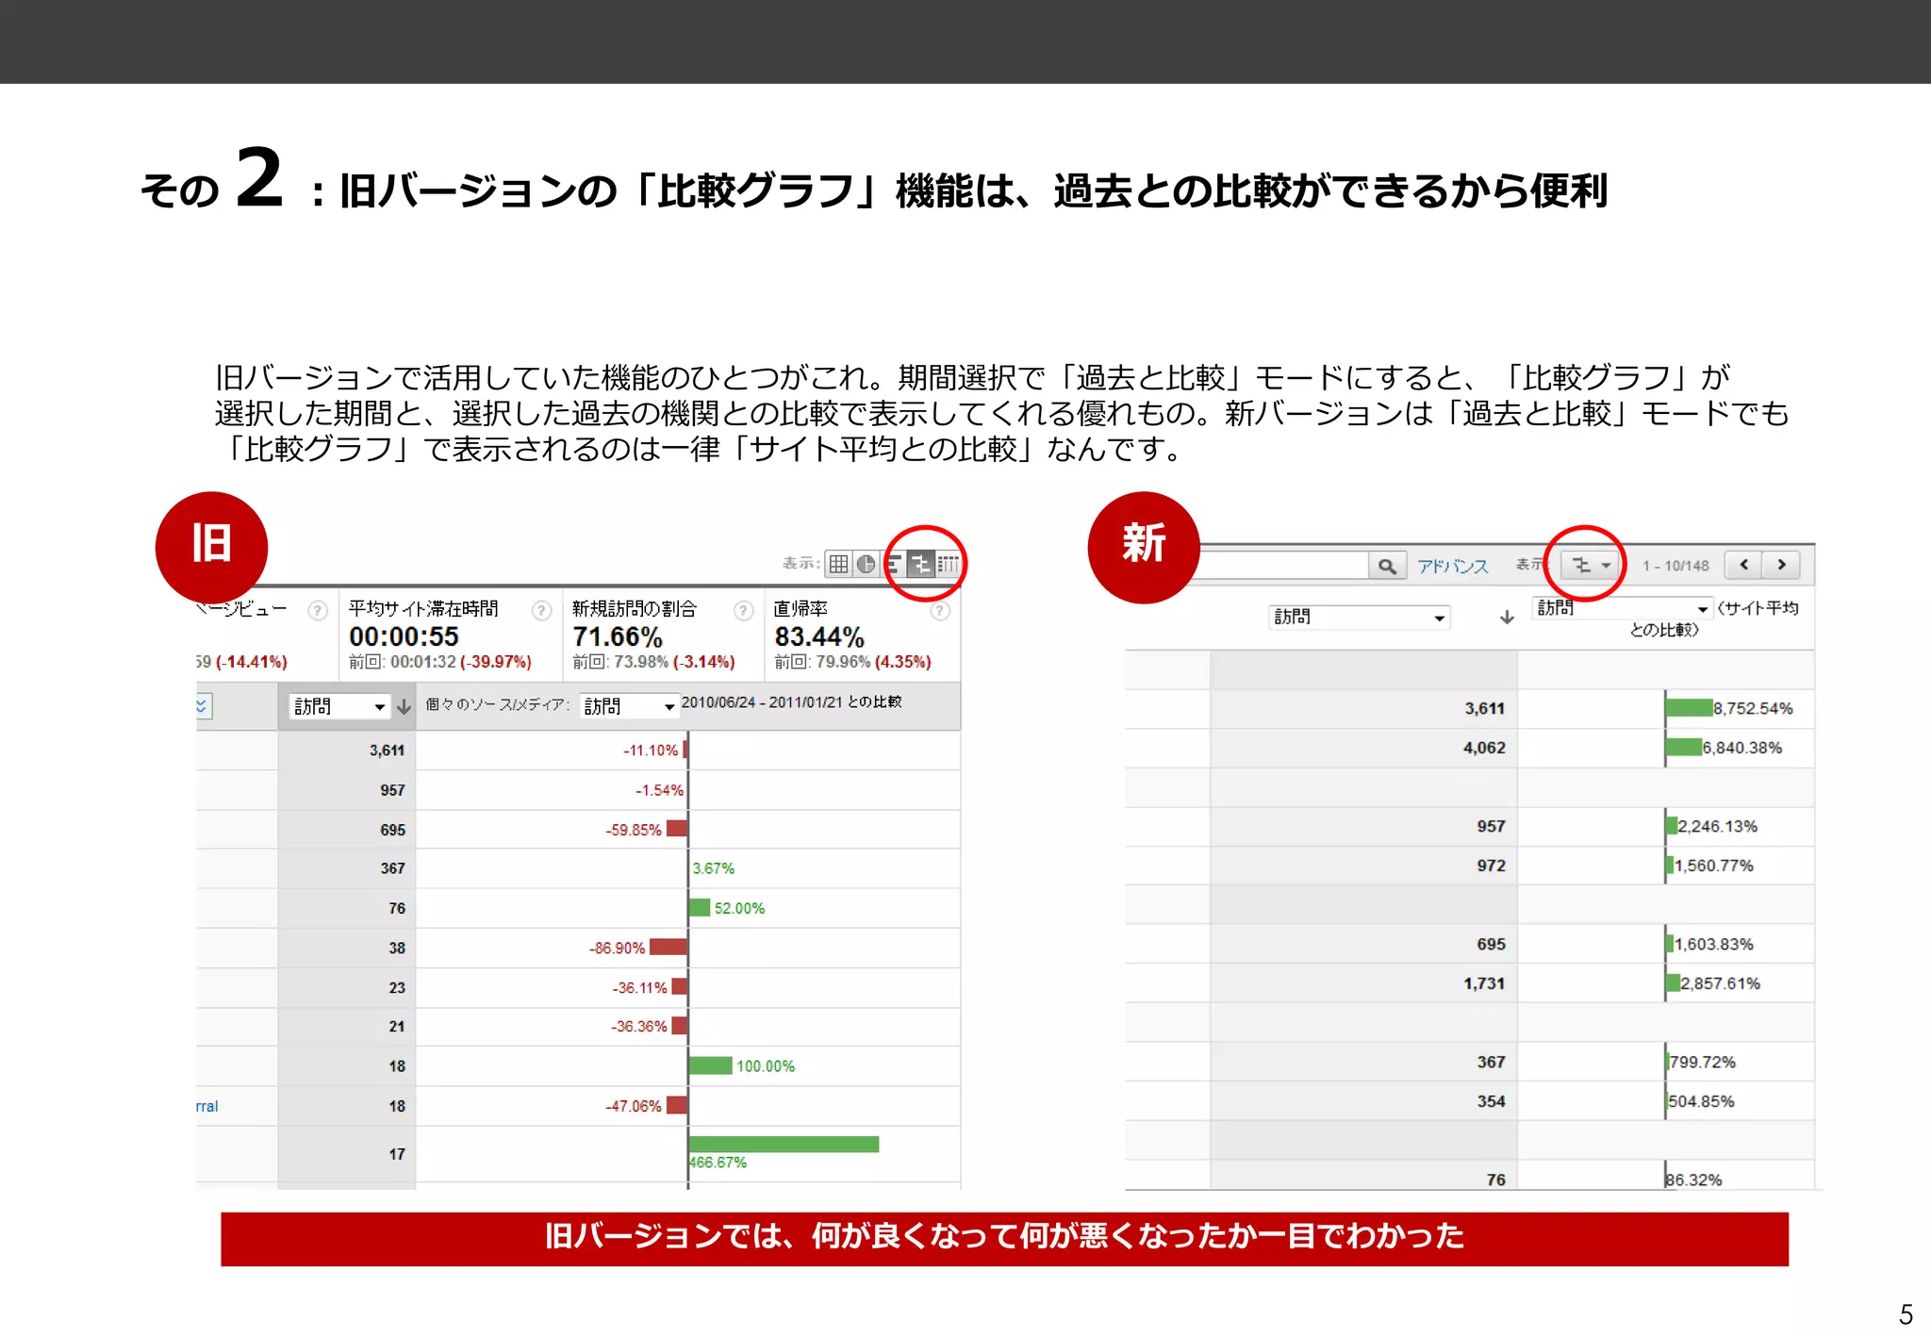The height and width of the screenshot is (1337, 1931).
Task: Select the '799.72%' site average value
Action: [x=1702, y=1062]
